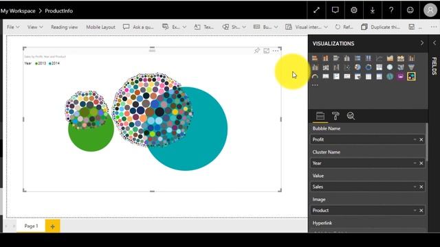This screenshot has width=440, height=247.
Task: Insert a Text box
Action: tap(204, 27)
